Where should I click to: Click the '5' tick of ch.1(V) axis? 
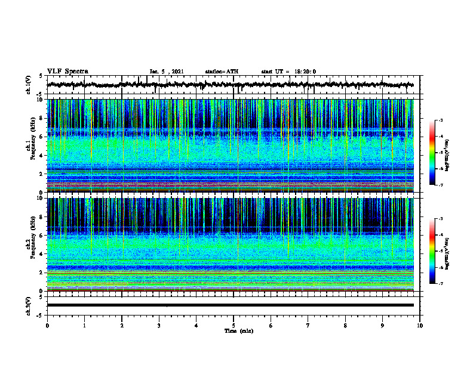click(41, 76)
